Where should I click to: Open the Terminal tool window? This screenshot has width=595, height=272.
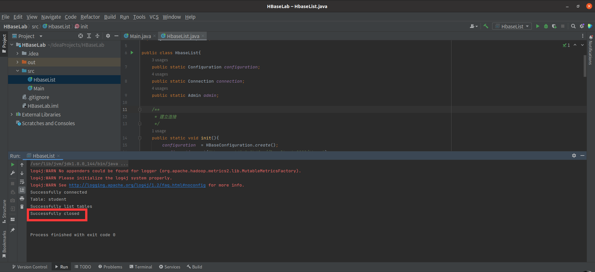pos(141,267)
